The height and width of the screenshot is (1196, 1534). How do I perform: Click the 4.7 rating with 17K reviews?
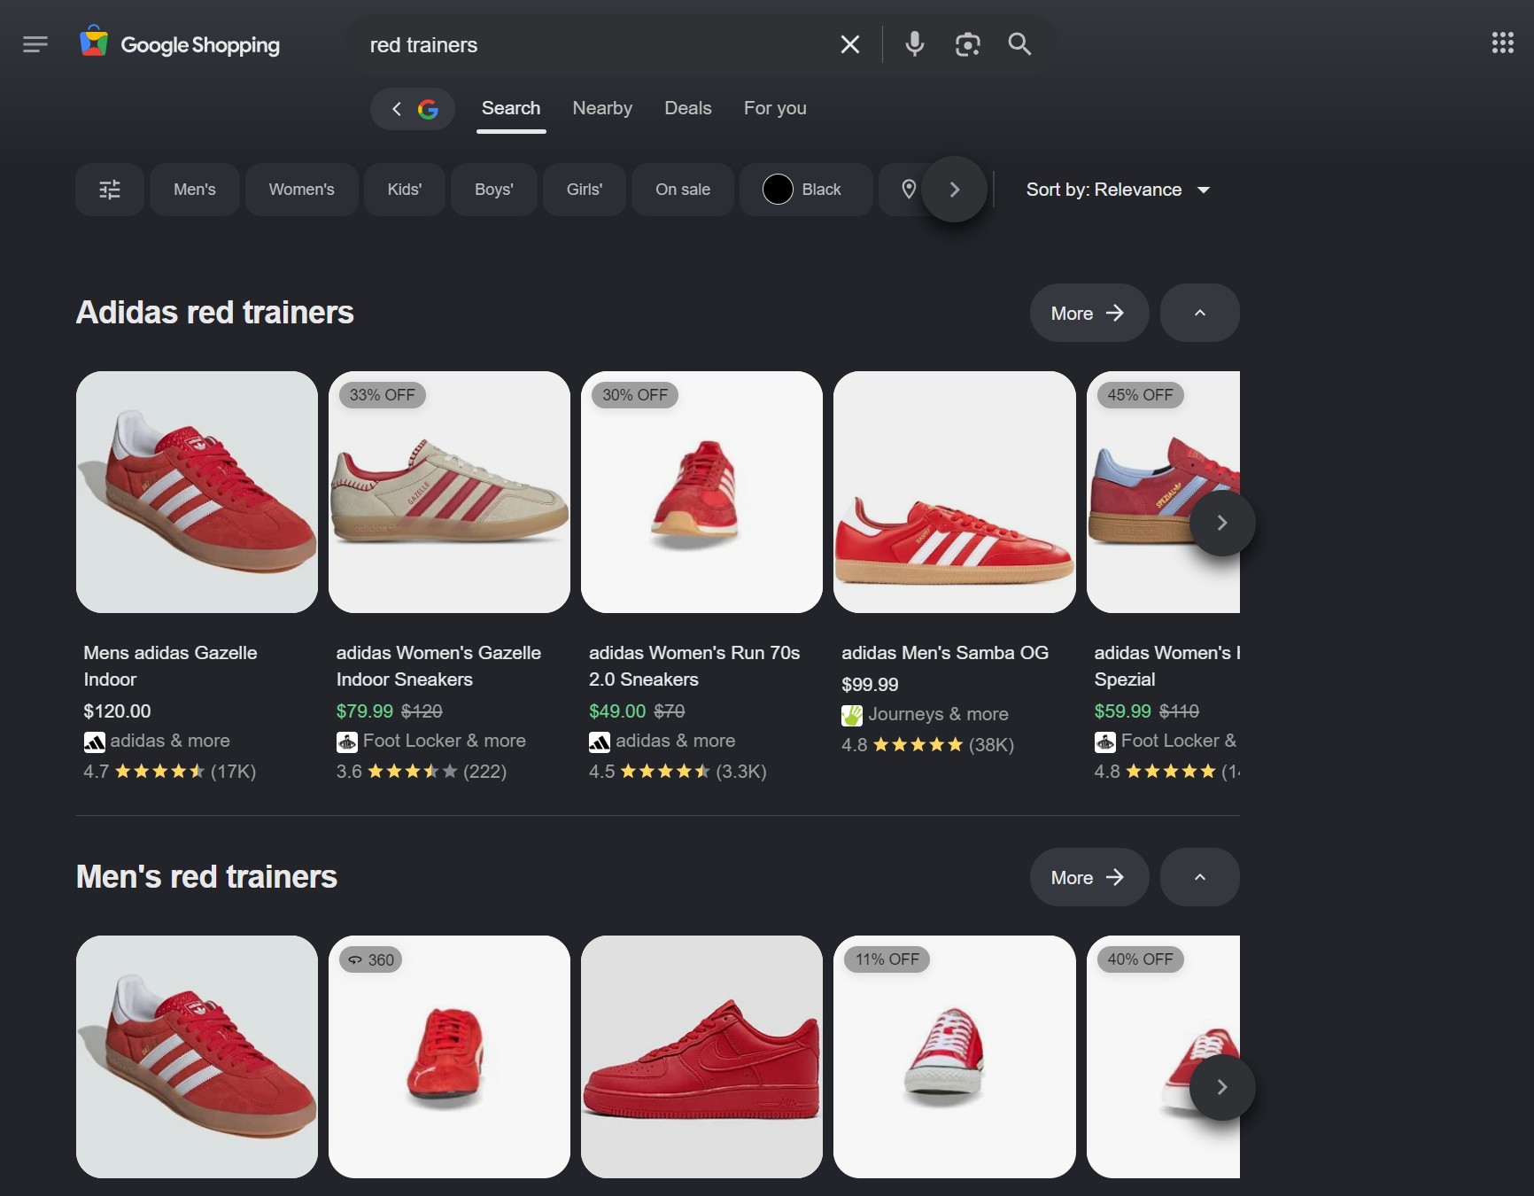170,772
